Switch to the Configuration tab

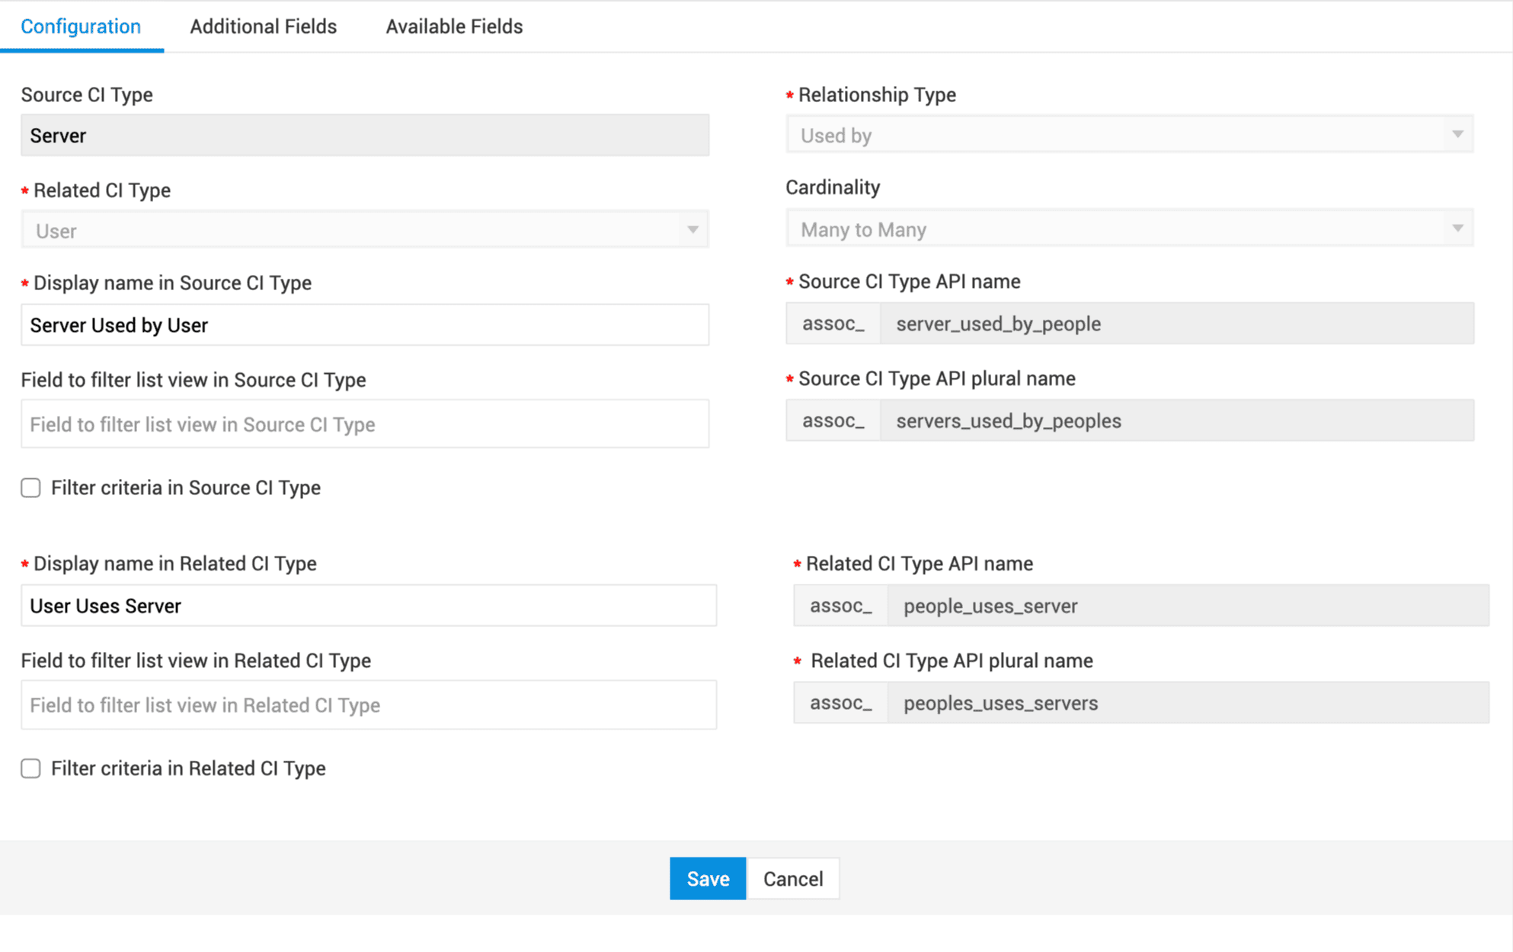tap(81, 27)
